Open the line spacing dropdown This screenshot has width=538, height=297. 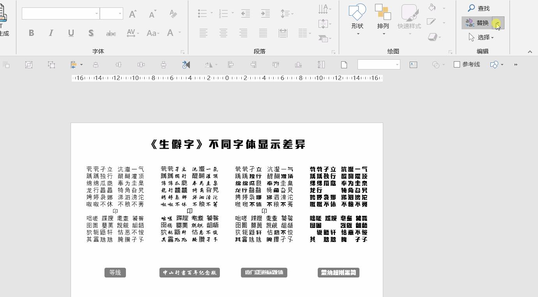[x=287, y=14]
